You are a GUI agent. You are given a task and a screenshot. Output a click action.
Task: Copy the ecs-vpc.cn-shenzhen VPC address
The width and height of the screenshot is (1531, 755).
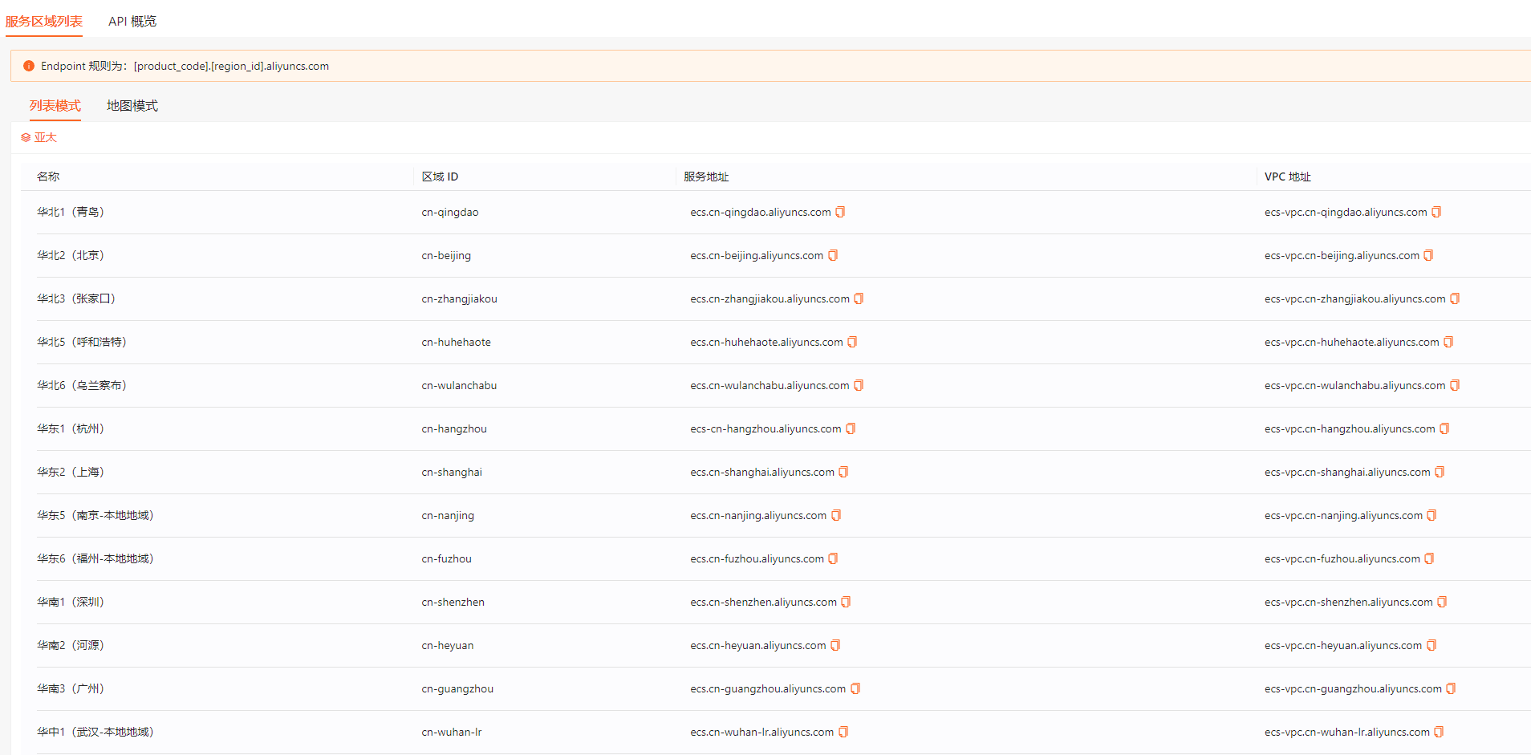click(x=1442, y=602)
